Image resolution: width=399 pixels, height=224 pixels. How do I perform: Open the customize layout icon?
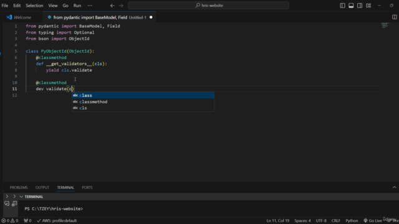368,6
